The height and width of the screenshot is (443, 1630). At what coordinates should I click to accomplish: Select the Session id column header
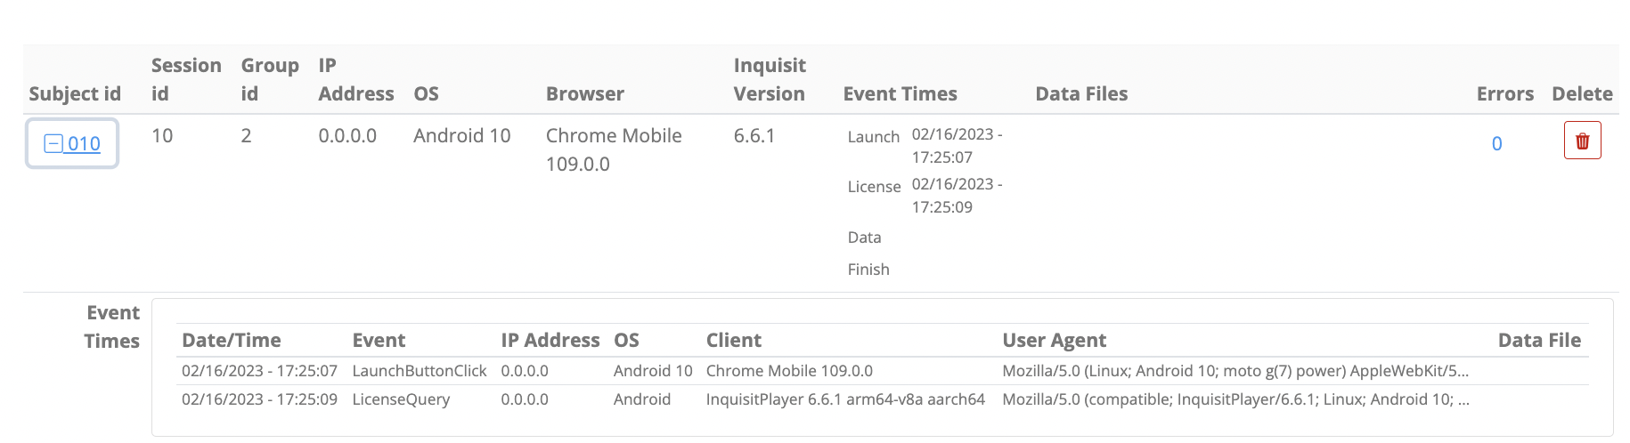pyautogui.click(x=186, y=79)
